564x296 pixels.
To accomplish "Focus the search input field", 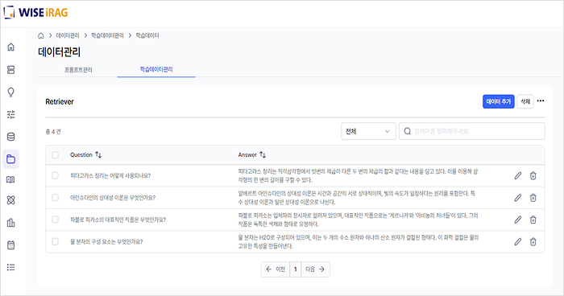I will (472, 131).
